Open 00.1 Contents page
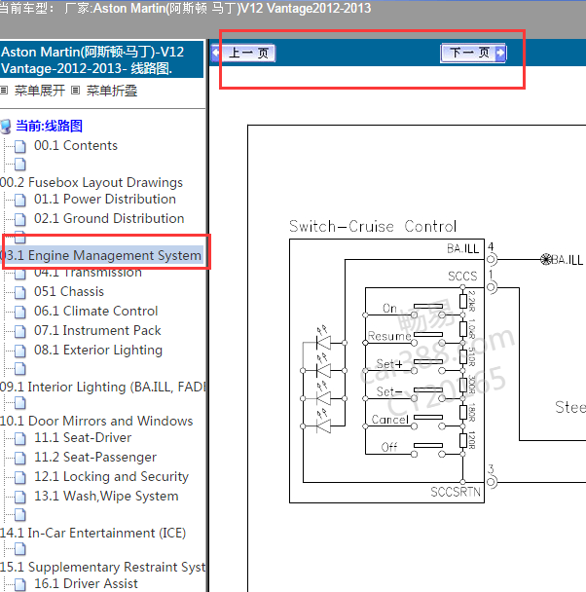This screenshot has height=592, width=586. [76, 145]
